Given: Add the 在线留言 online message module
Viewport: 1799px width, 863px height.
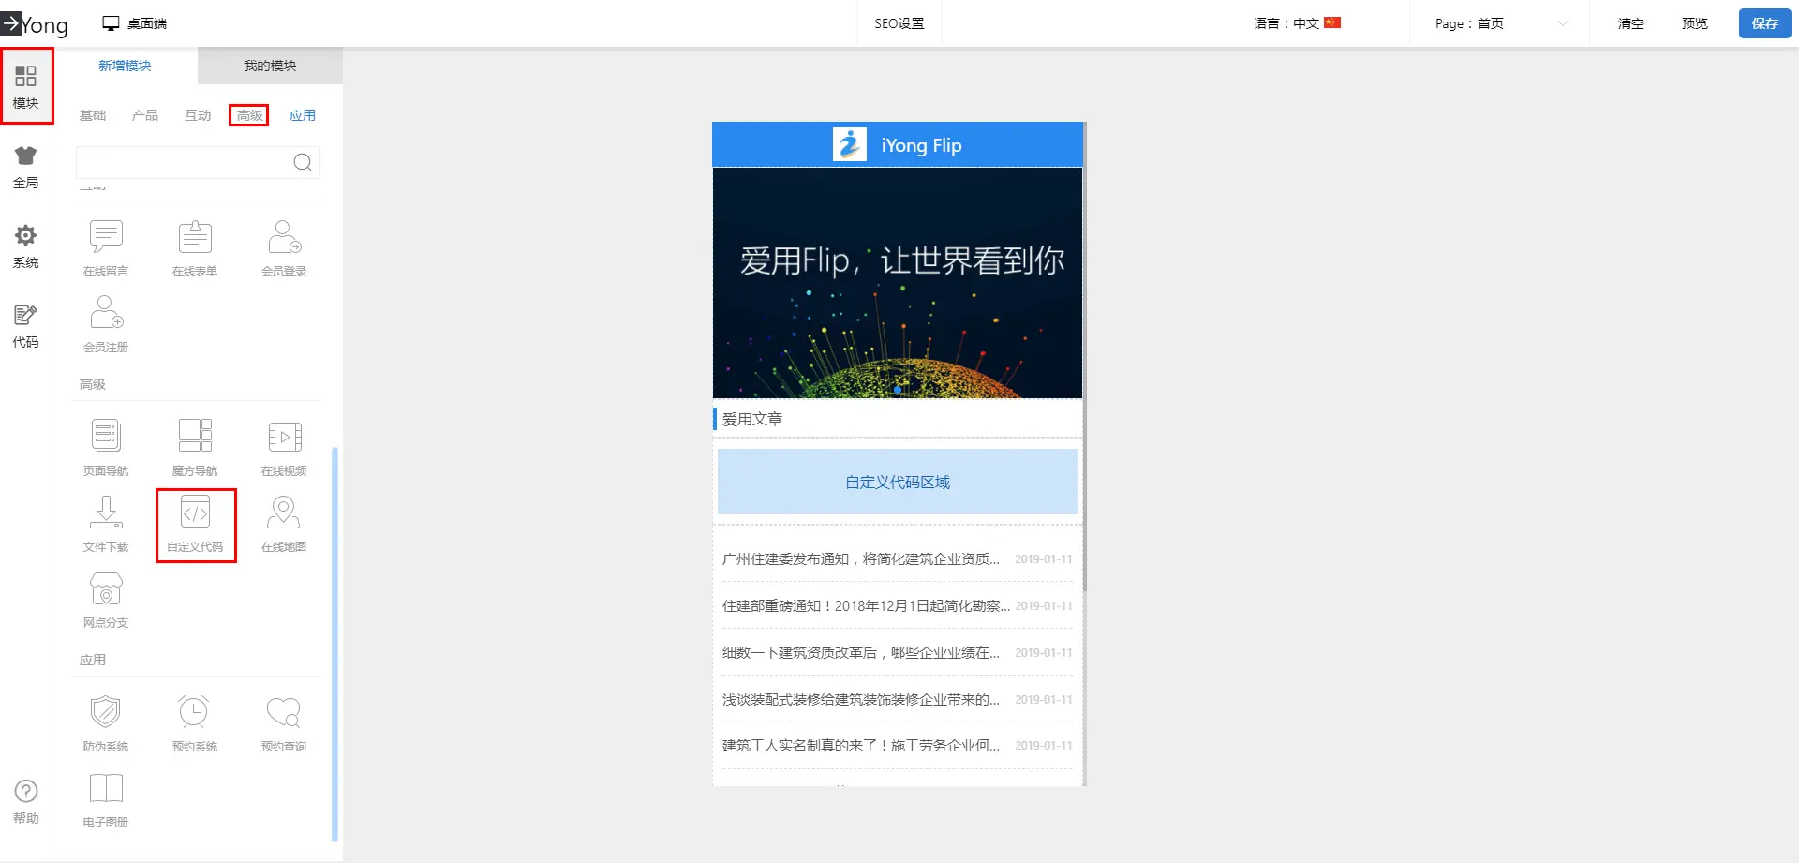Looking at the screenshot, I should pos(106,248).
